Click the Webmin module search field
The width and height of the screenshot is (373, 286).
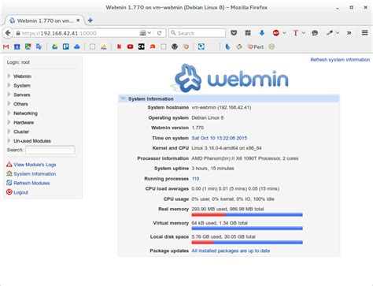pos(50,150)
